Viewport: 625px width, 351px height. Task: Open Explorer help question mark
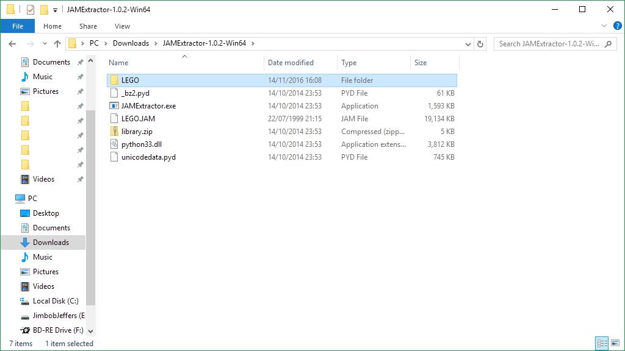[618, 26]
